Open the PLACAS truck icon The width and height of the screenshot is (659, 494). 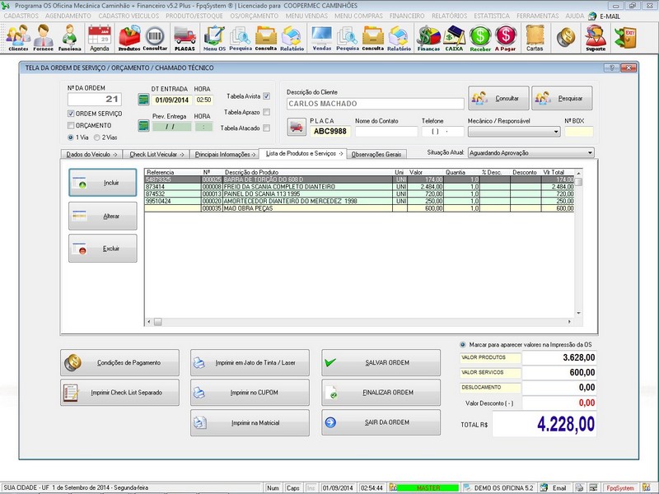[185, 38]
